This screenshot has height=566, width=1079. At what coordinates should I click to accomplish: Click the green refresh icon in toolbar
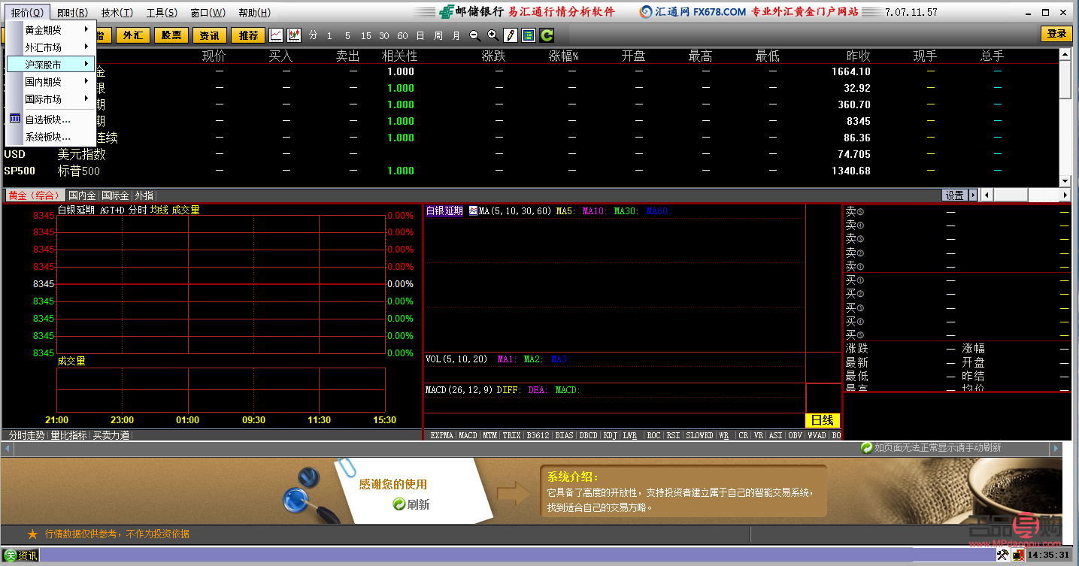click(547, 35)
